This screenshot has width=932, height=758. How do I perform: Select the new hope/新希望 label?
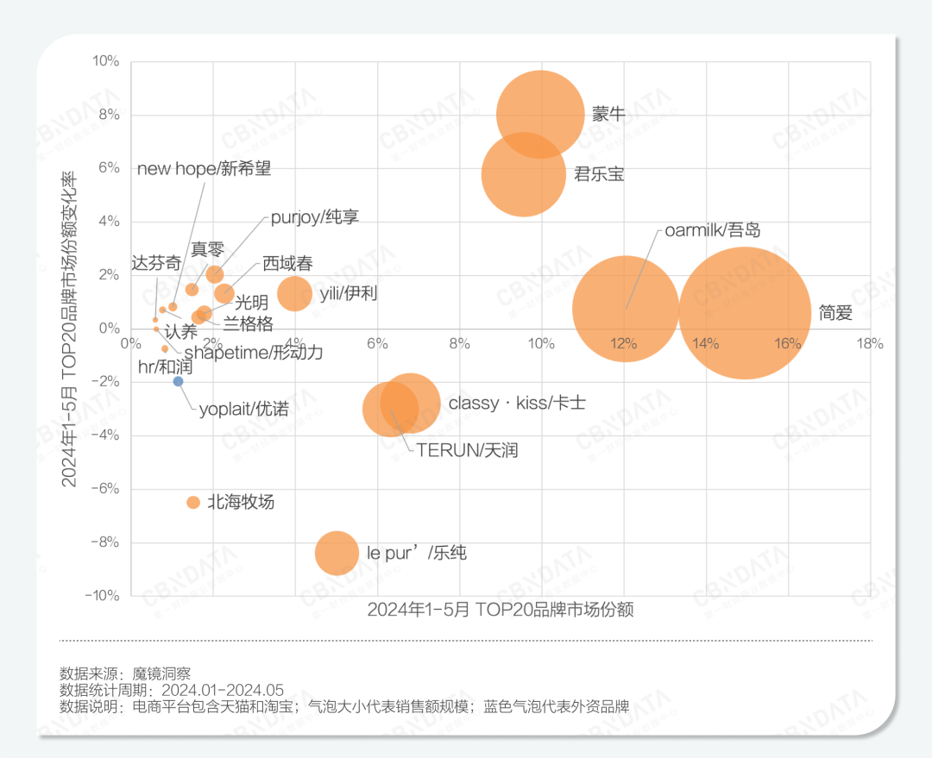click(204, 169)
